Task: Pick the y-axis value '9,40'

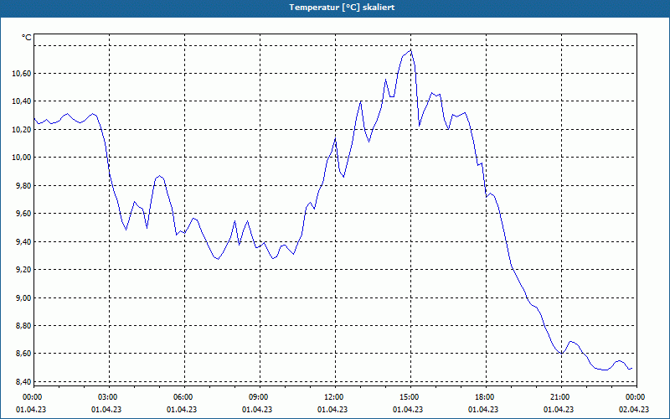Action: click(23, 241)
